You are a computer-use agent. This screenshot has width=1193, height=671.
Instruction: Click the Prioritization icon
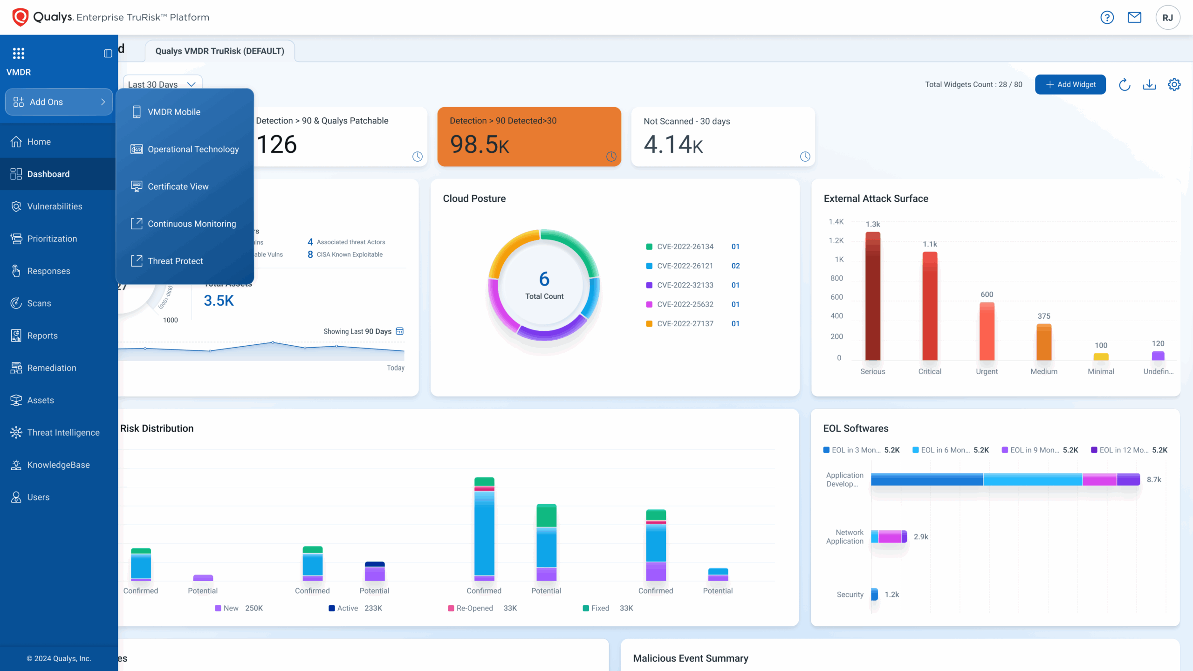click(16, 239)
